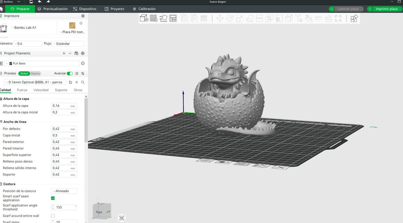The height and width of the screenshot is (223, 403).
Task: Click the Add plate grid icon
Action: point(154,18)
